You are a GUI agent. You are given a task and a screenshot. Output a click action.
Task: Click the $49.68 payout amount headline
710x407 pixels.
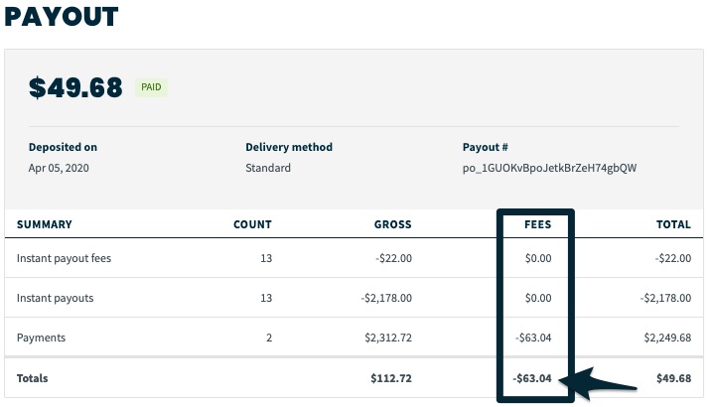tap(75, 87)
